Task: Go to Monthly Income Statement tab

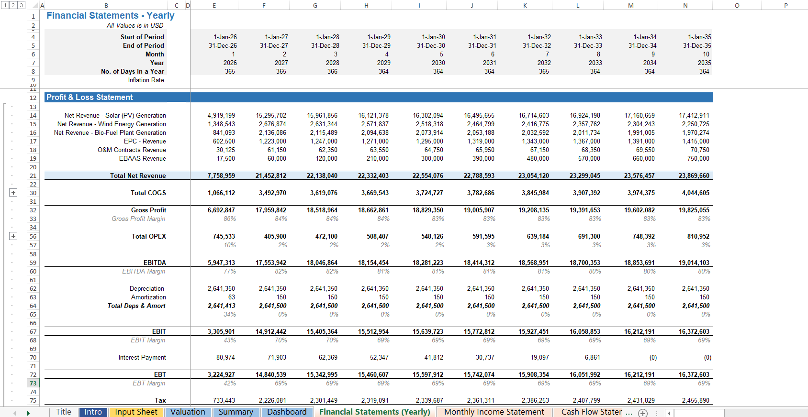Action: pyautogui.click(x=494, y=412)
